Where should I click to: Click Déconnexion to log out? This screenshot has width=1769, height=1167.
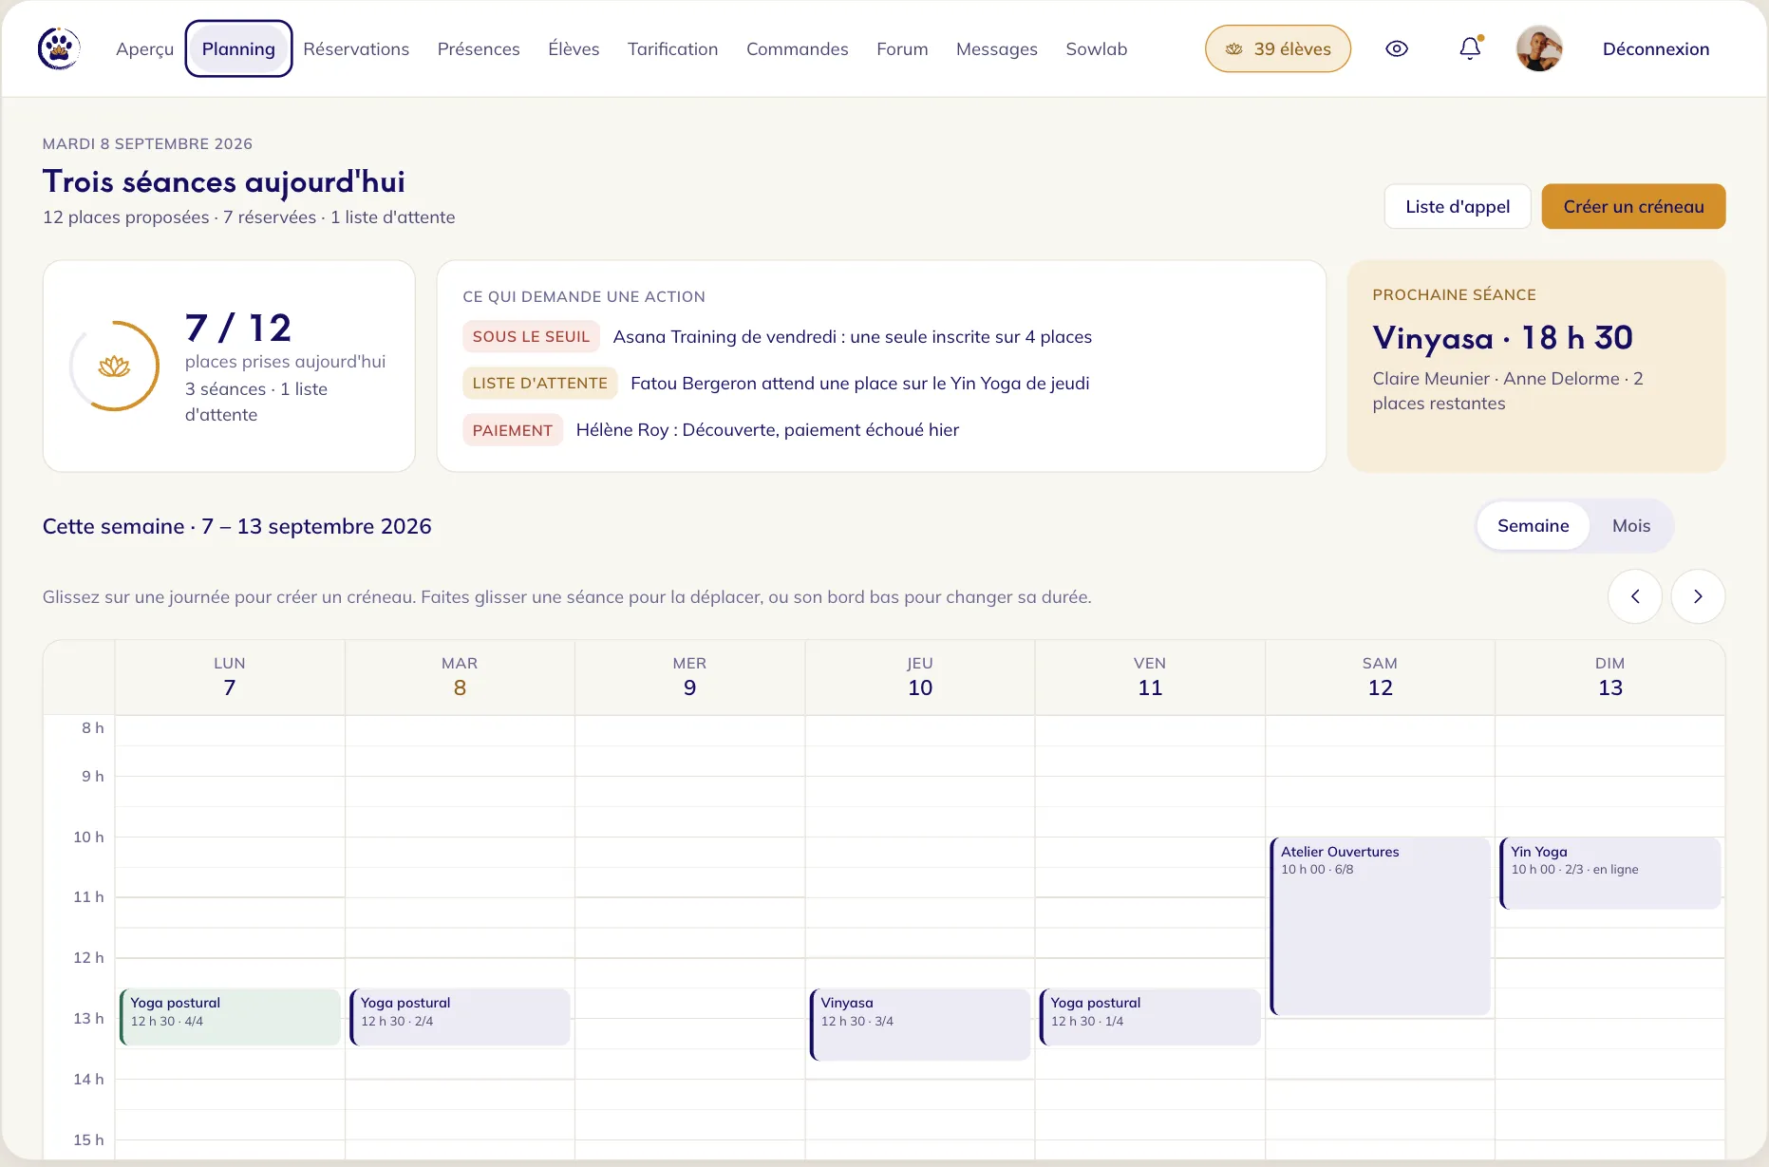point(1655,48)
